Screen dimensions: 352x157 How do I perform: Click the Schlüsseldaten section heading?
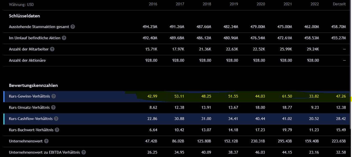coord(24,16)
